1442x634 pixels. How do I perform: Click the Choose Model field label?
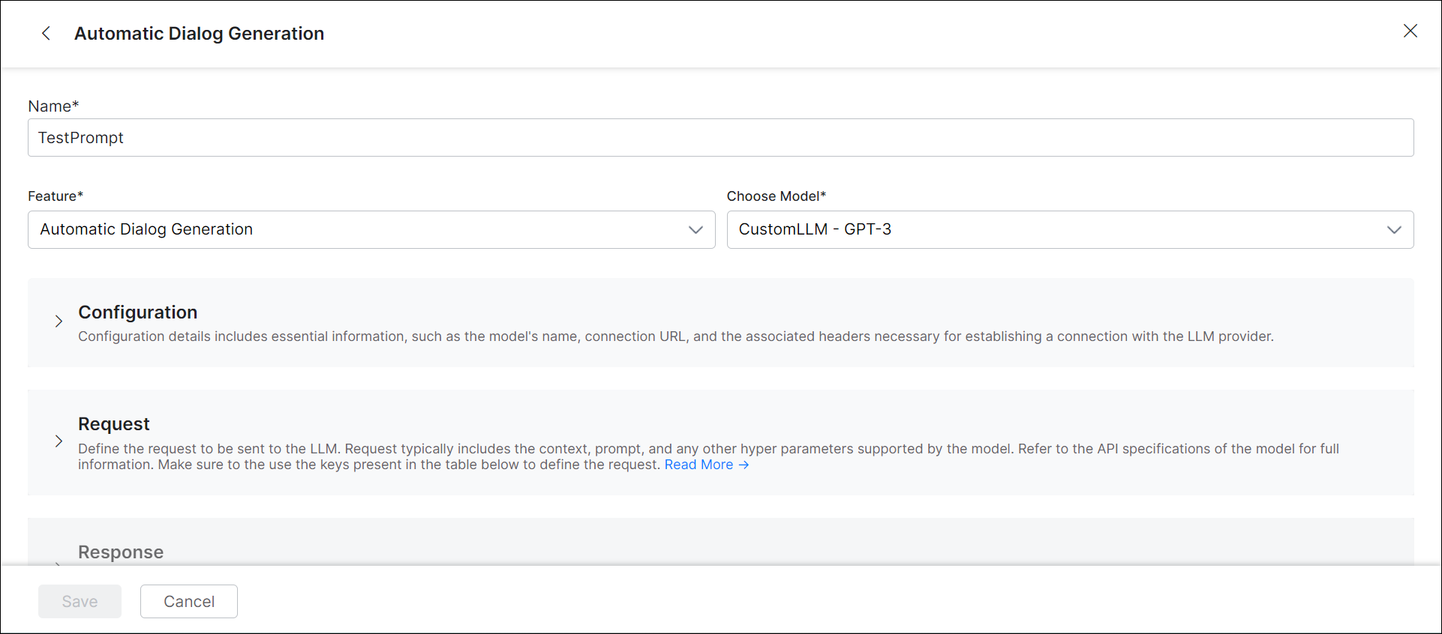click(776, 196)
